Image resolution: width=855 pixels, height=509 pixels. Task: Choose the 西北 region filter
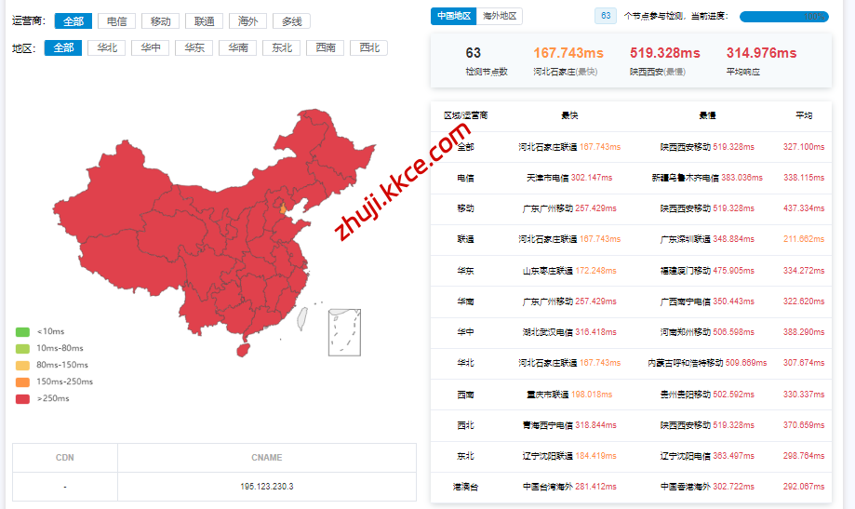(x=368, y=47)
